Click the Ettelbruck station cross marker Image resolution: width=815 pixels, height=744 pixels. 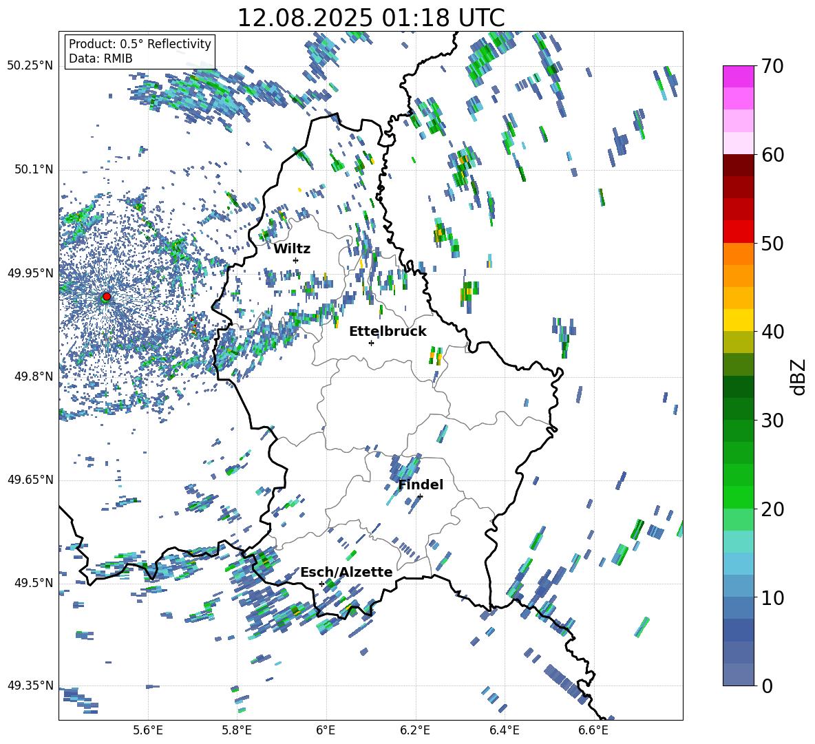(x=371, y=343)
